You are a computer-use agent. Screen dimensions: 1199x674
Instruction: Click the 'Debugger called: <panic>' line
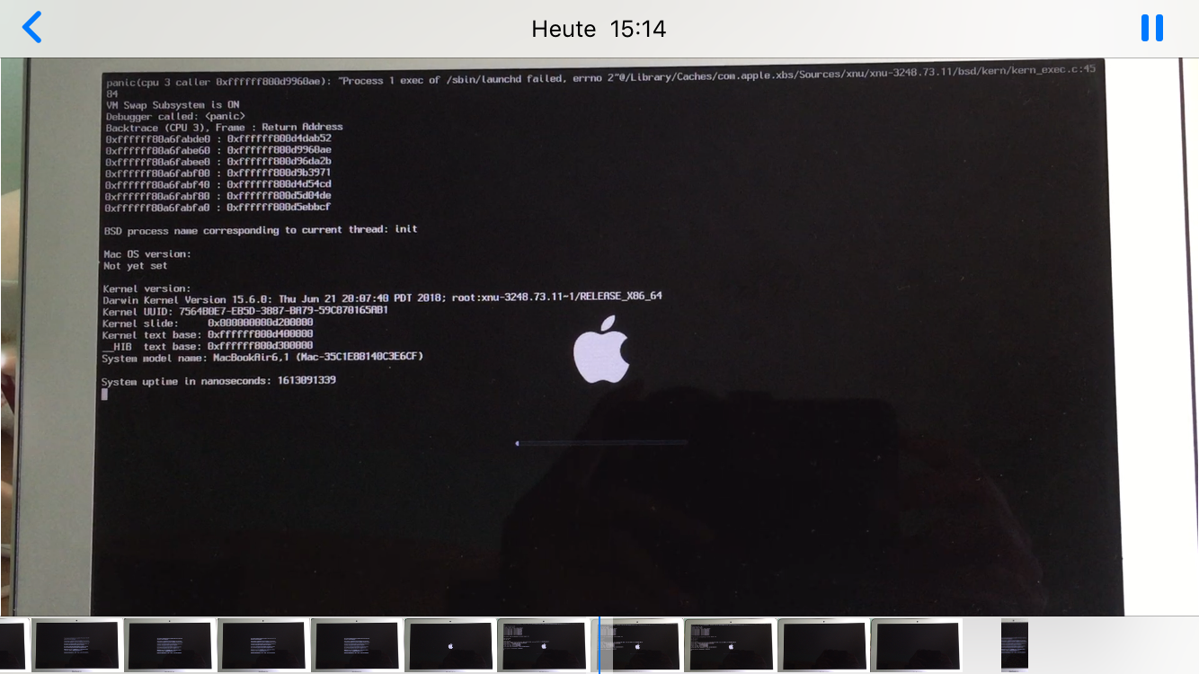(175, 116)
